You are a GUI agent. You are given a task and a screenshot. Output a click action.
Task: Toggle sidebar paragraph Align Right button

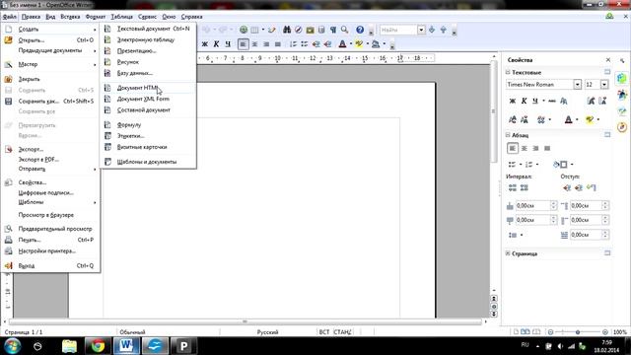(x=535, y=149)
